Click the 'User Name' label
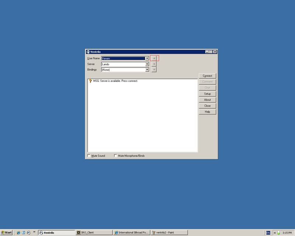 pyautogui.click(x=93, y=58)
